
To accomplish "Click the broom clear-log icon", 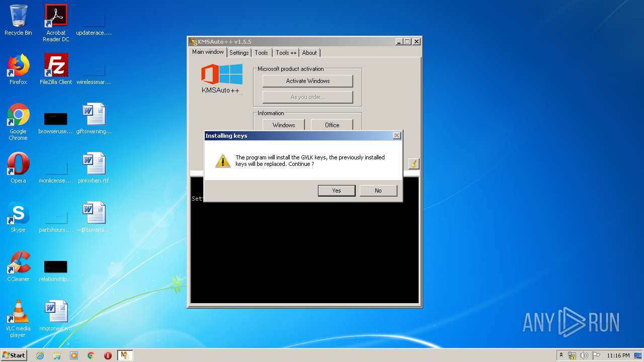I will 414,163.
